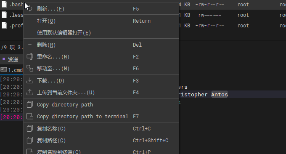Click the 发送 panel label
Screen dimensions: 286x154
13,59
